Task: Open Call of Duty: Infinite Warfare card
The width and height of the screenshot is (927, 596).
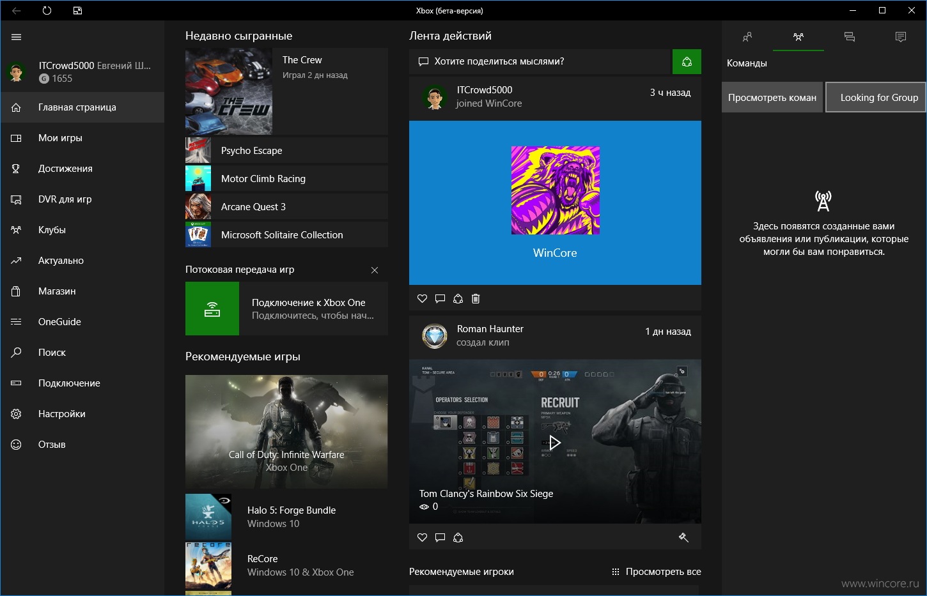Action: click(286, 432)
